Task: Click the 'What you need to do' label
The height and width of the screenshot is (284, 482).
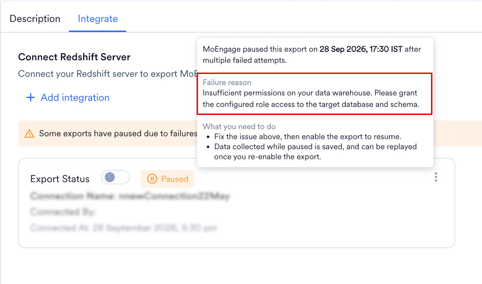Action: tap(239, 126)
